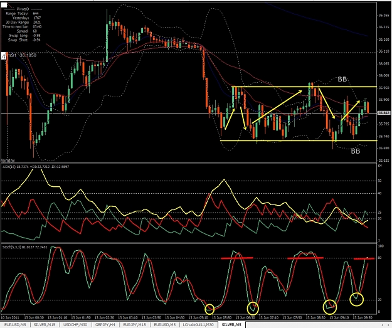Open the EURUSD,M5 tab beside SILVER,M15

point(15,324)
